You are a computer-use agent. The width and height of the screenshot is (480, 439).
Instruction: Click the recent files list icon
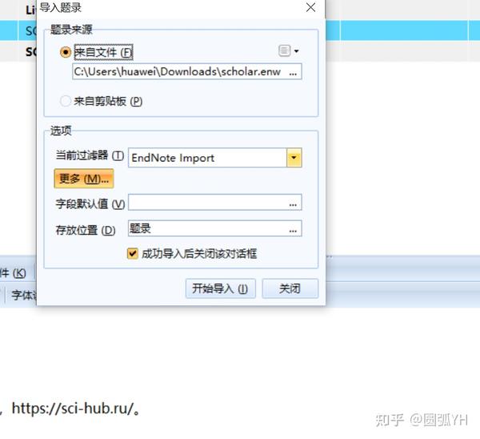(284, 51)
